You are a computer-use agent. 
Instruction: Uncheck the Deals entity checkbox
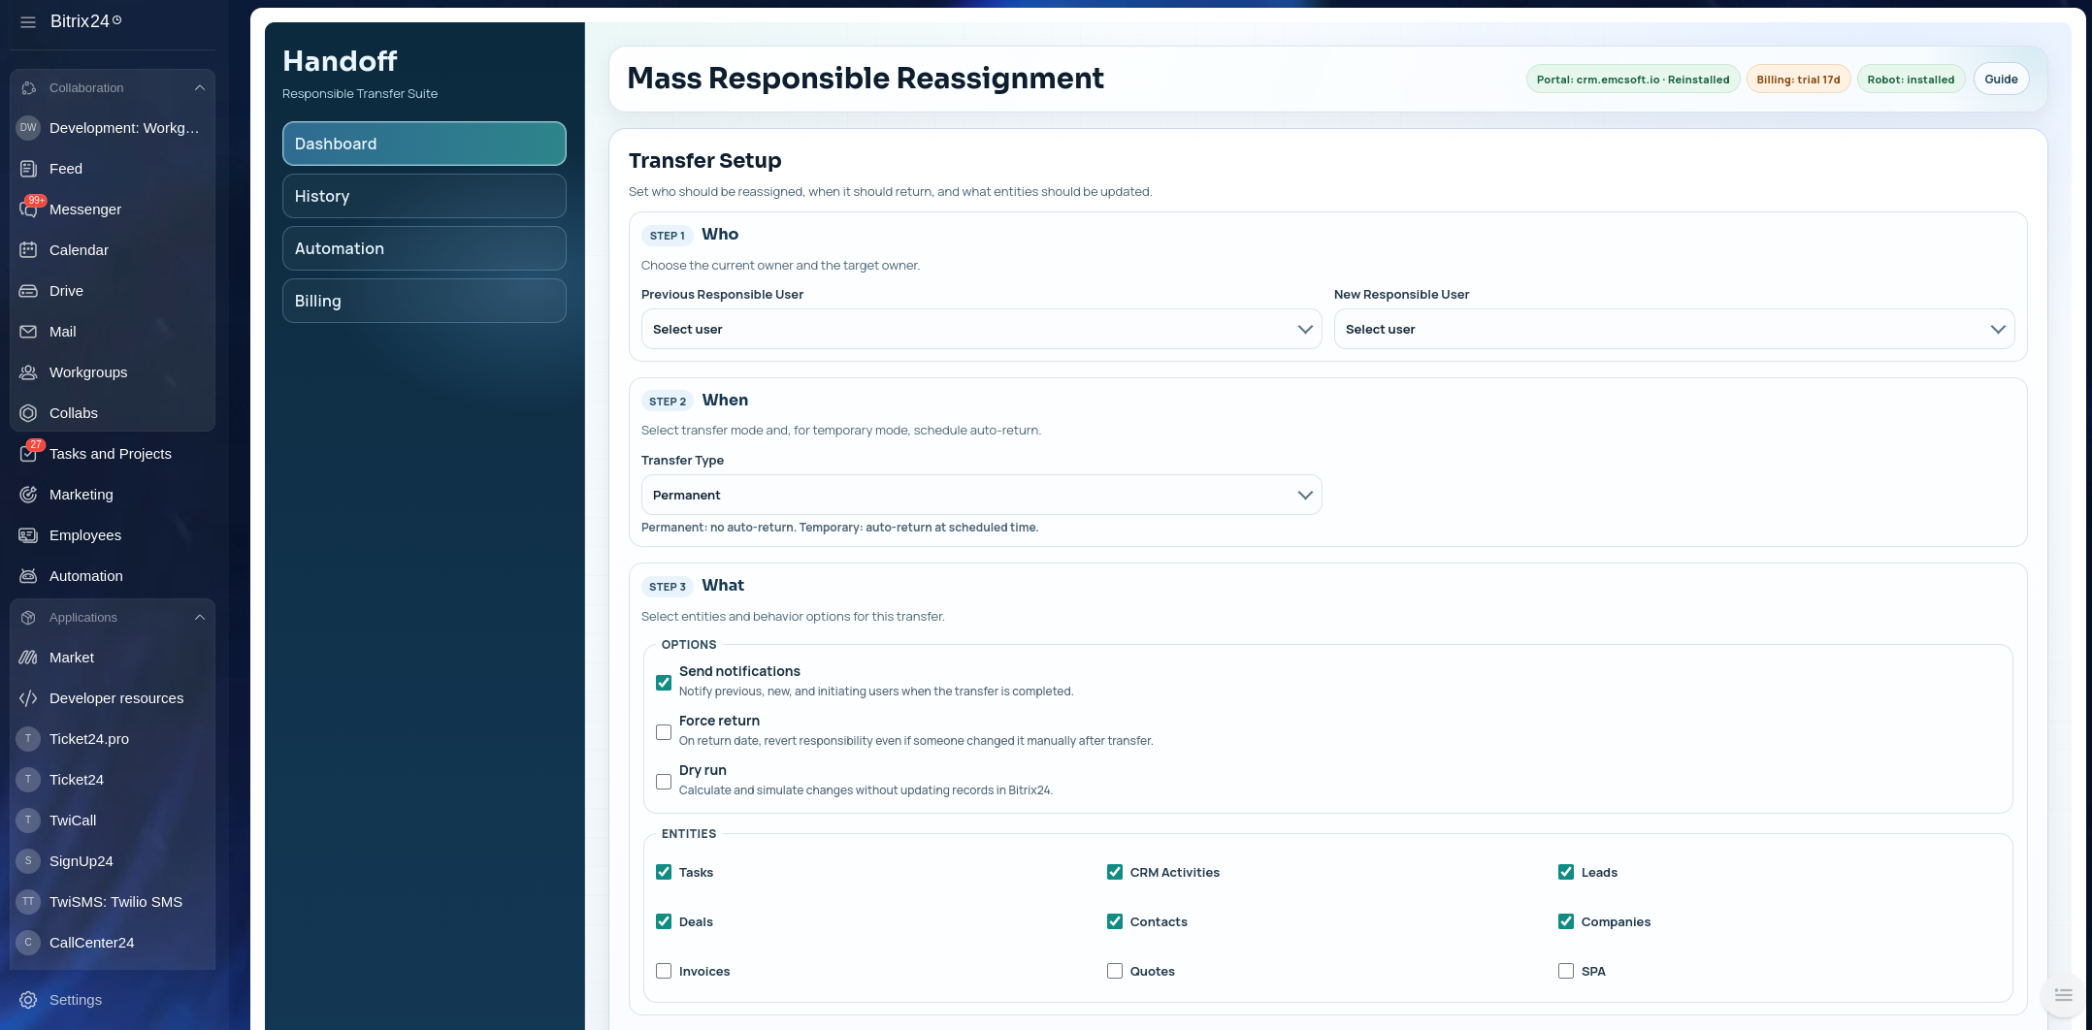click(664, 921)
